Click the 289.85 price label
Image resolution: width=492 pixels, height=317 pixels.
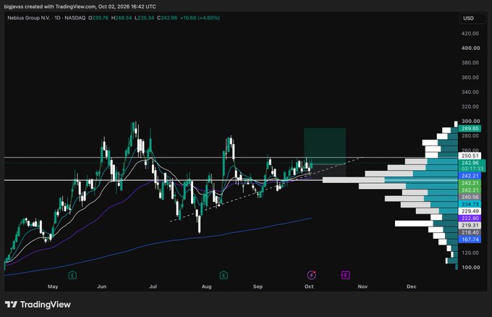click(x=470, y=128)
